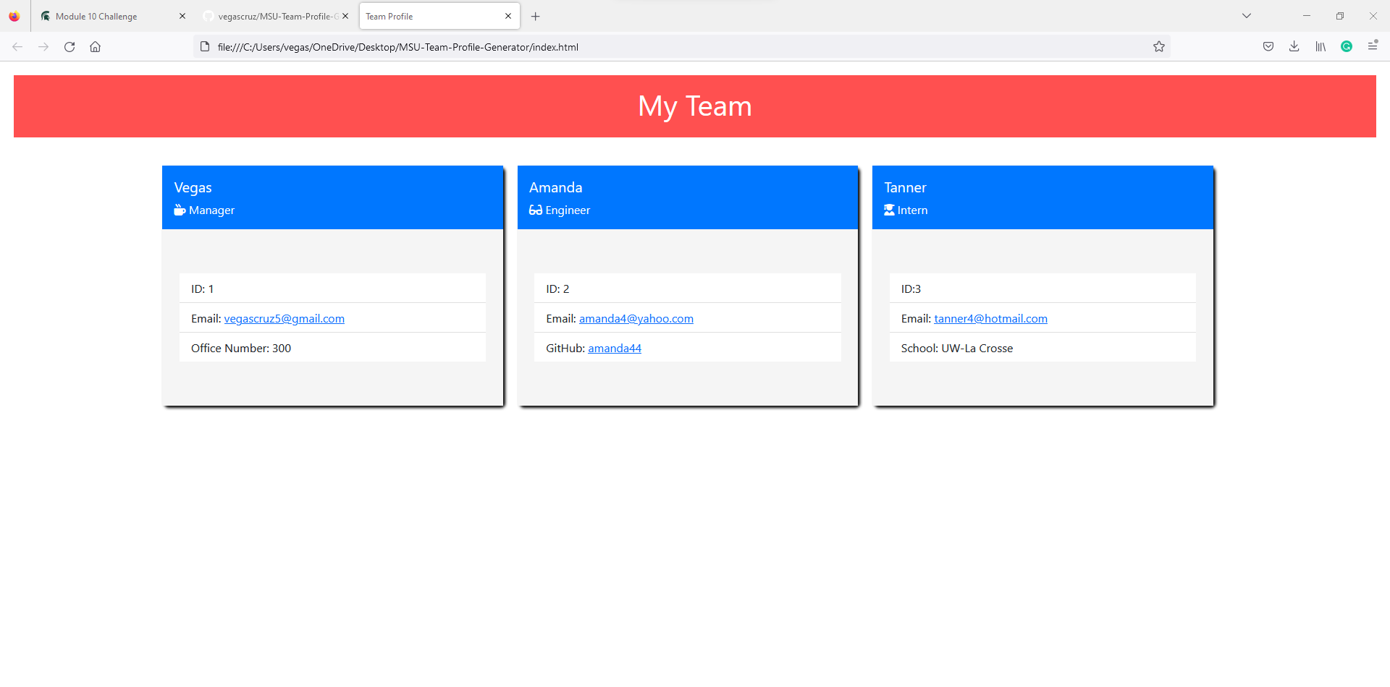Navigate back using the back arrow
This screenshot has height=687, width=1390.
17,46
